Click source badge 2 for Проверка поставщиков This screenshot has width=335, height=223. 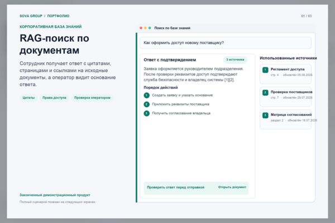click(x=265, y=93)
